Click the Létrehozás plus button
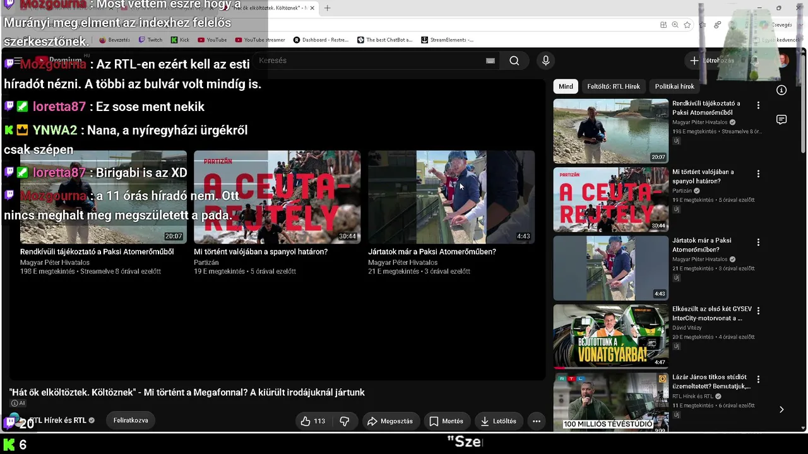Image resolution: width=808 pixels, height=454 pixels. pos(711,61)
